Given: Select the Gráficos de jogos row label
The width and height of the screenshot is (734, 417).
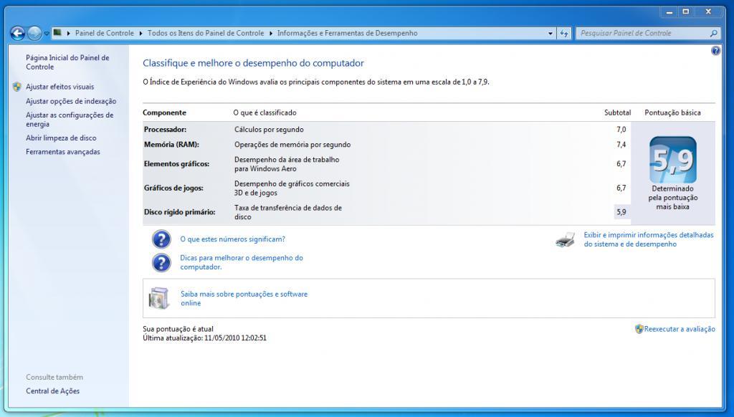Looking at the screenshot, I should tap(173, 188).
